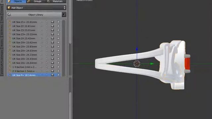Remove UK Size Z3 23.01mm with X
Image resolution: width=212 pixels, height=119 pixels.
point(58,30)
